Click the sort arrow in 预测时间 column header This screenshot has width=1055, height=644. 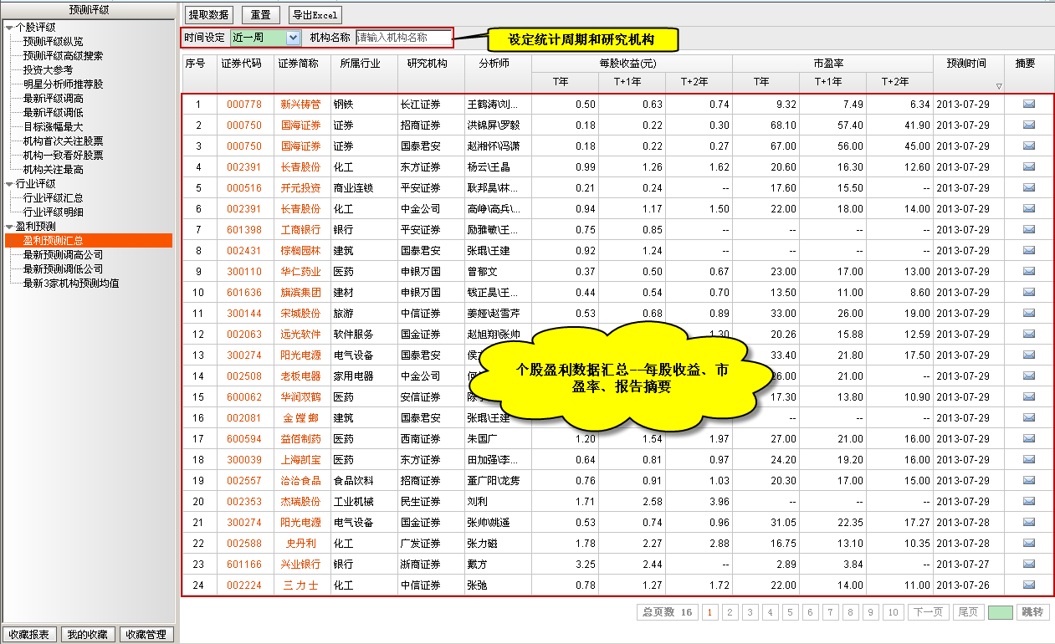998,86
